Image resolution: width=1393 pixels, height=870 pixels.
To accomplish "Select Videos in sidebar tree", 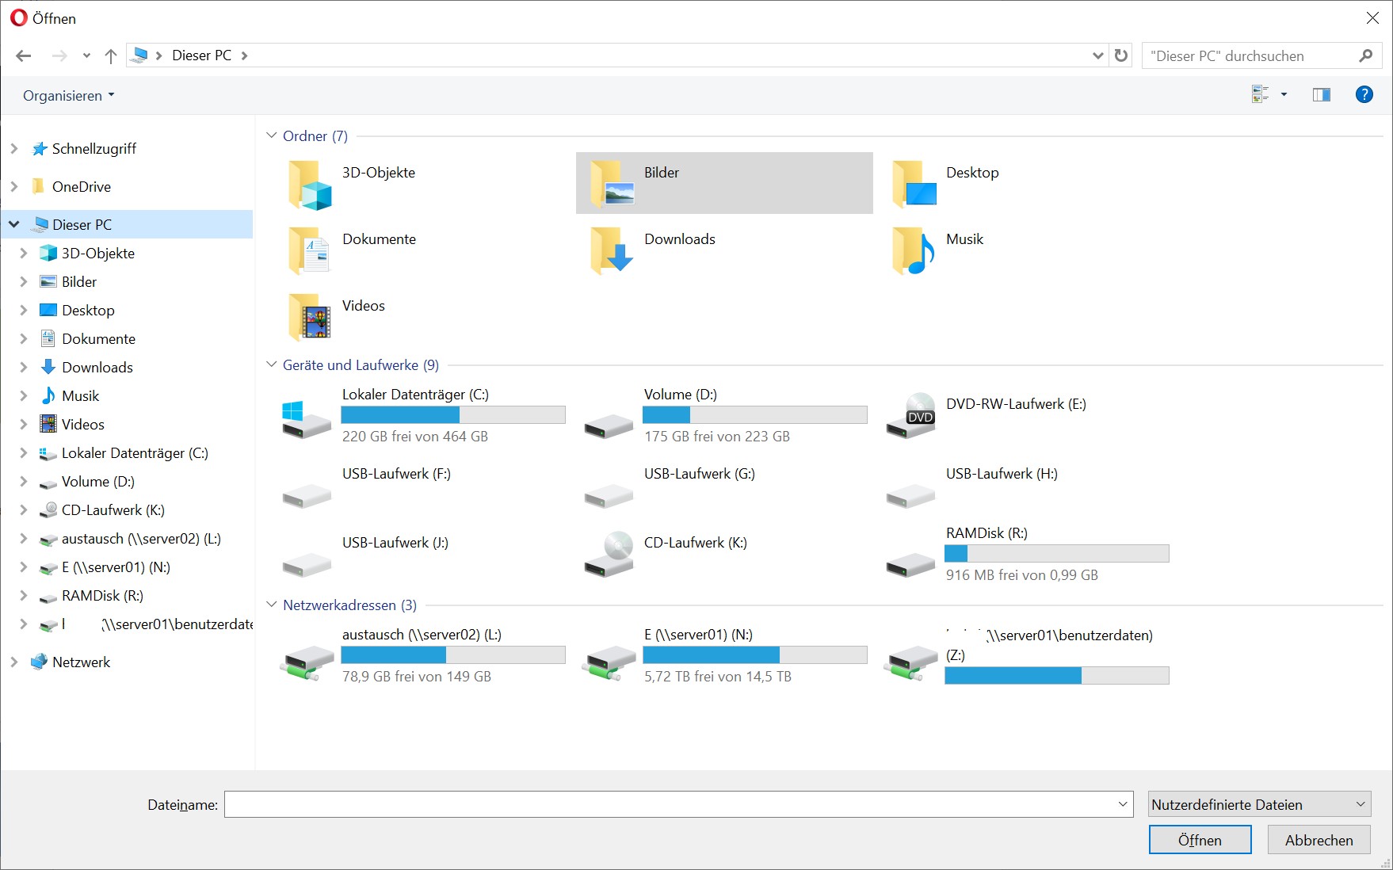I will click(x=82, y=424).
